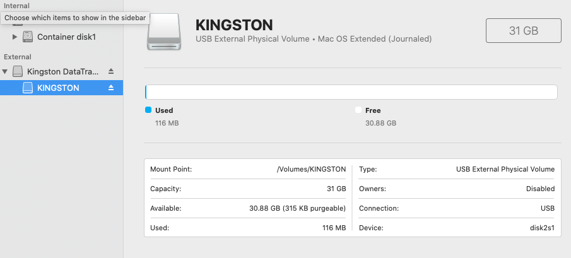Click the 31 GB capacity box
Image resolution: width=571 pixels, height=258 pixels.
523,30
